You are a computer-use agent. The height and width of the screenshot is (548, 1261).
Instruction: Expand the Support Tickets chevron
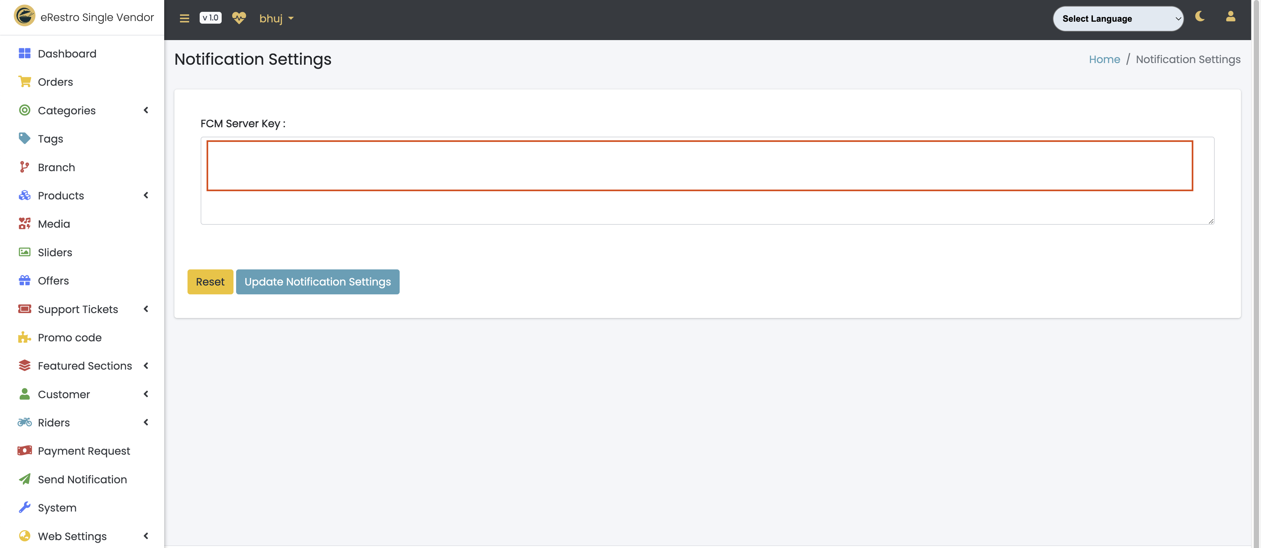[146, 309]
